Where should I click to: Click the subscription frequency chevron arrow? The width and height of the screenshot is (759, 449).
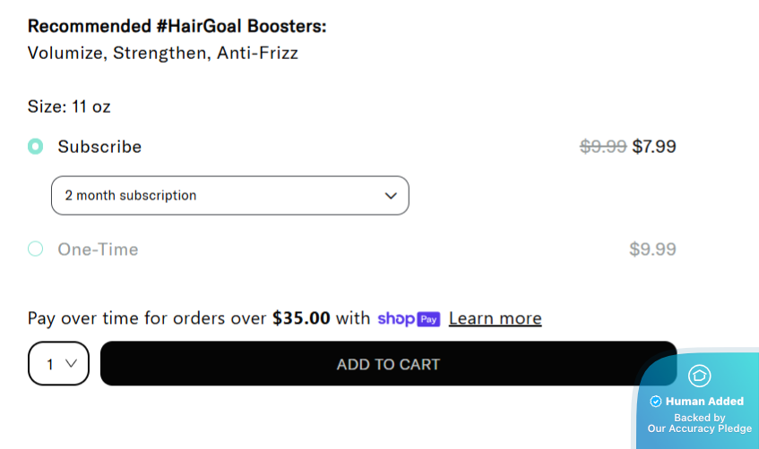[x=391, y=195]
